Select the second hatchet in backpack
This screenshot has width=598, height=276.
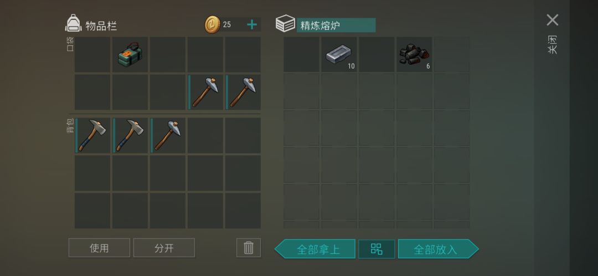130,136
